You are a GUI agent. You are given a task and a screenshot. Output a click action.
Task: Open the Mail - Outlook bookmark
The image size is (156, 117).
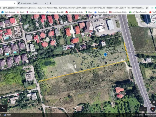click(8, 12)
